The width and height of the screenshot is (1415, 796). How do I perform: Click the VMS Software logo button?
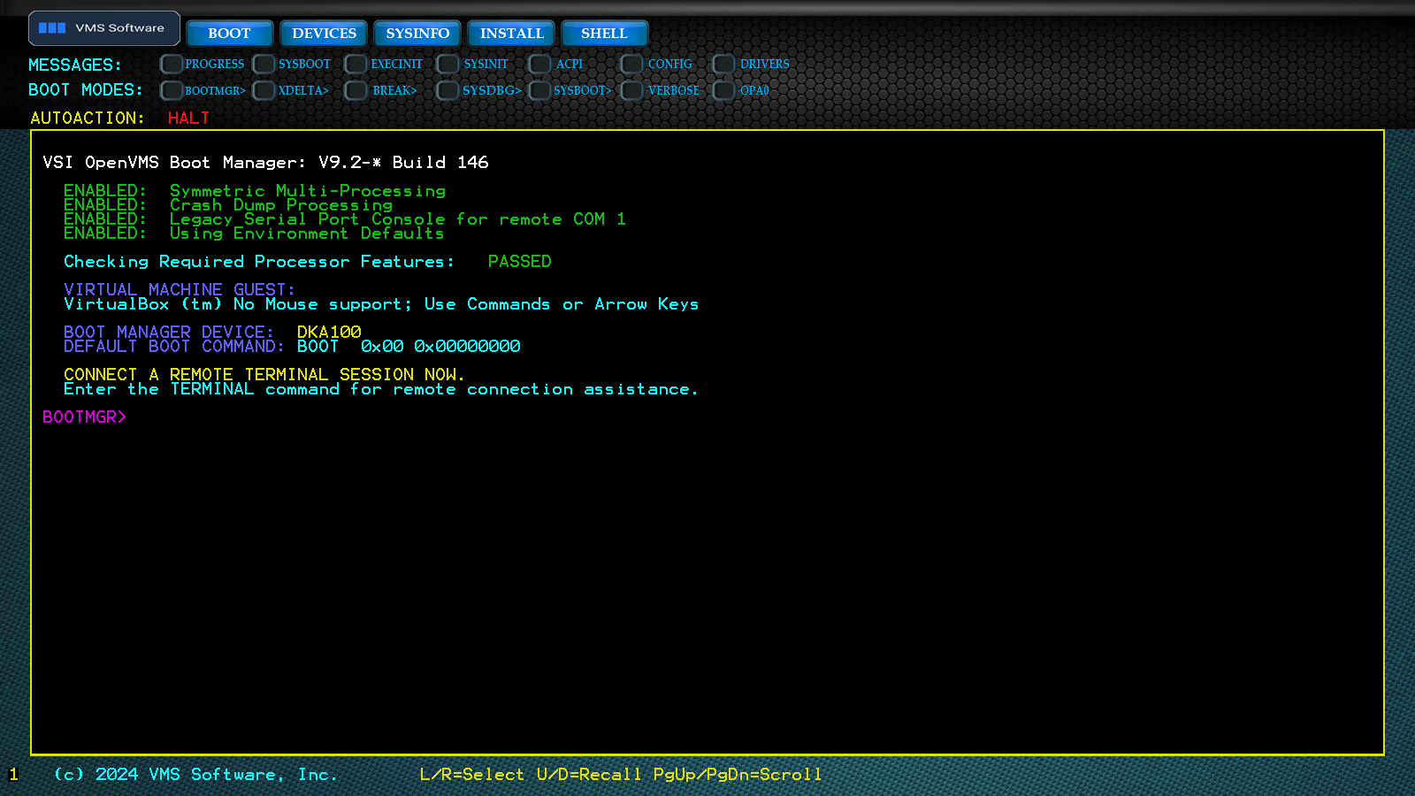[104, 28]
